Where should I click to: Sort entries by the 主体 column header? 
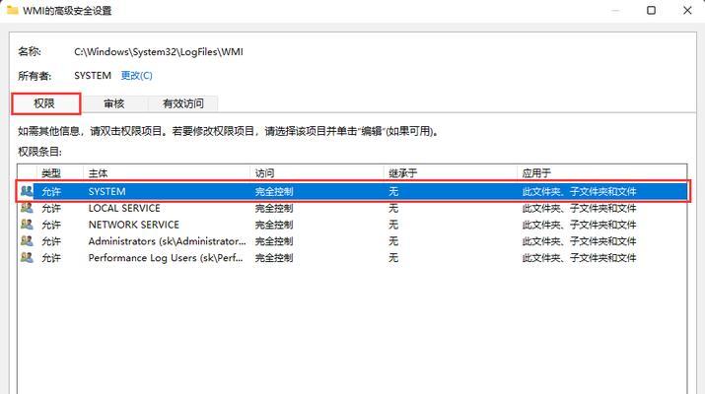[99, 172]
